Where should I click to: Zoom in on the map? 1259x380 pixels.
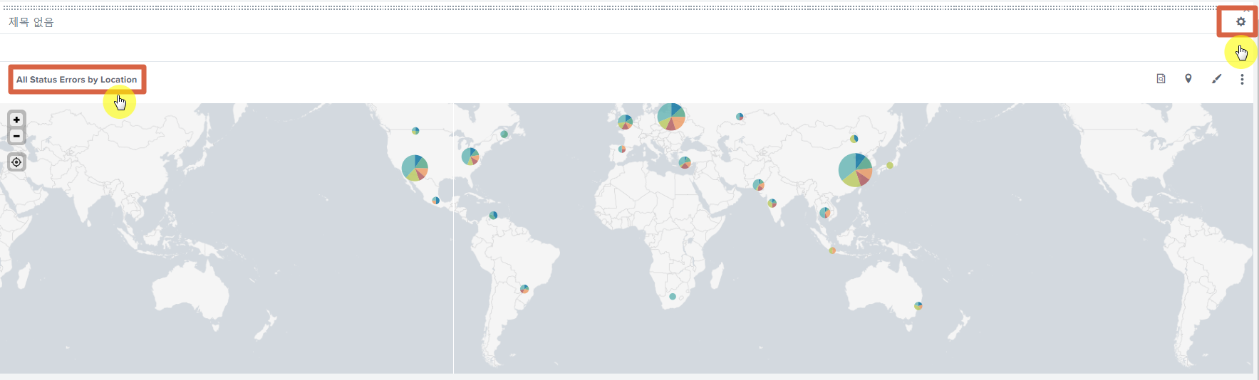[x=16, y=120]
